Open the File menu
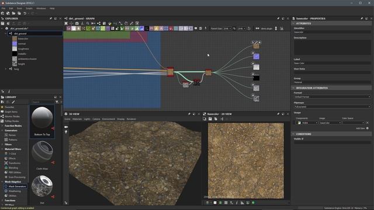 (4, 8)
